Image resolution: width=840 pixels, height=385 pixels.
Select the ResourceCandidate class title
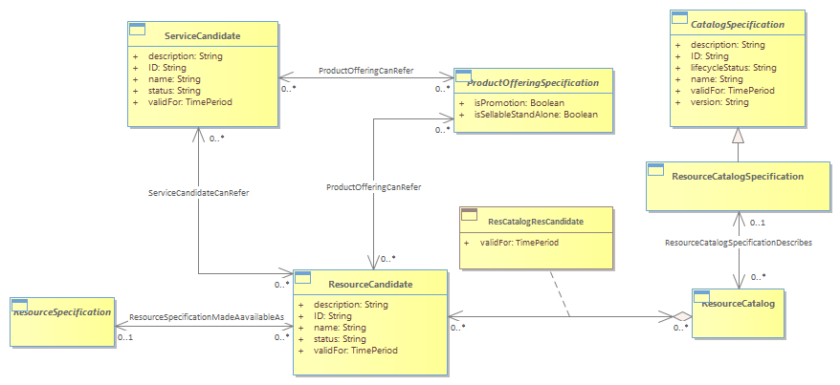[x=370, y=285]
